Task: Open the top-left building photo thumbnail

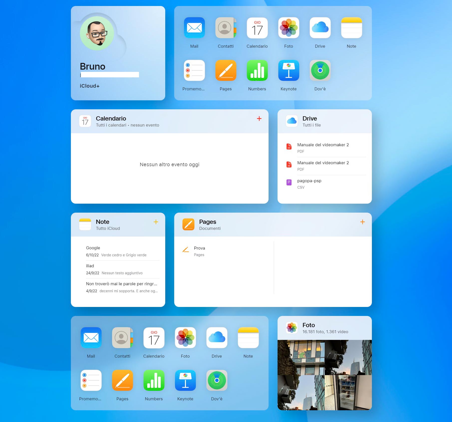Action: [301, 357]
